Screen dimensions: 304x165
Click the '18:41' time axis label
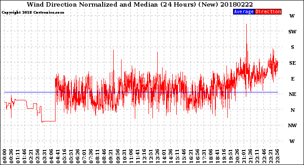(x=217, y=156)
